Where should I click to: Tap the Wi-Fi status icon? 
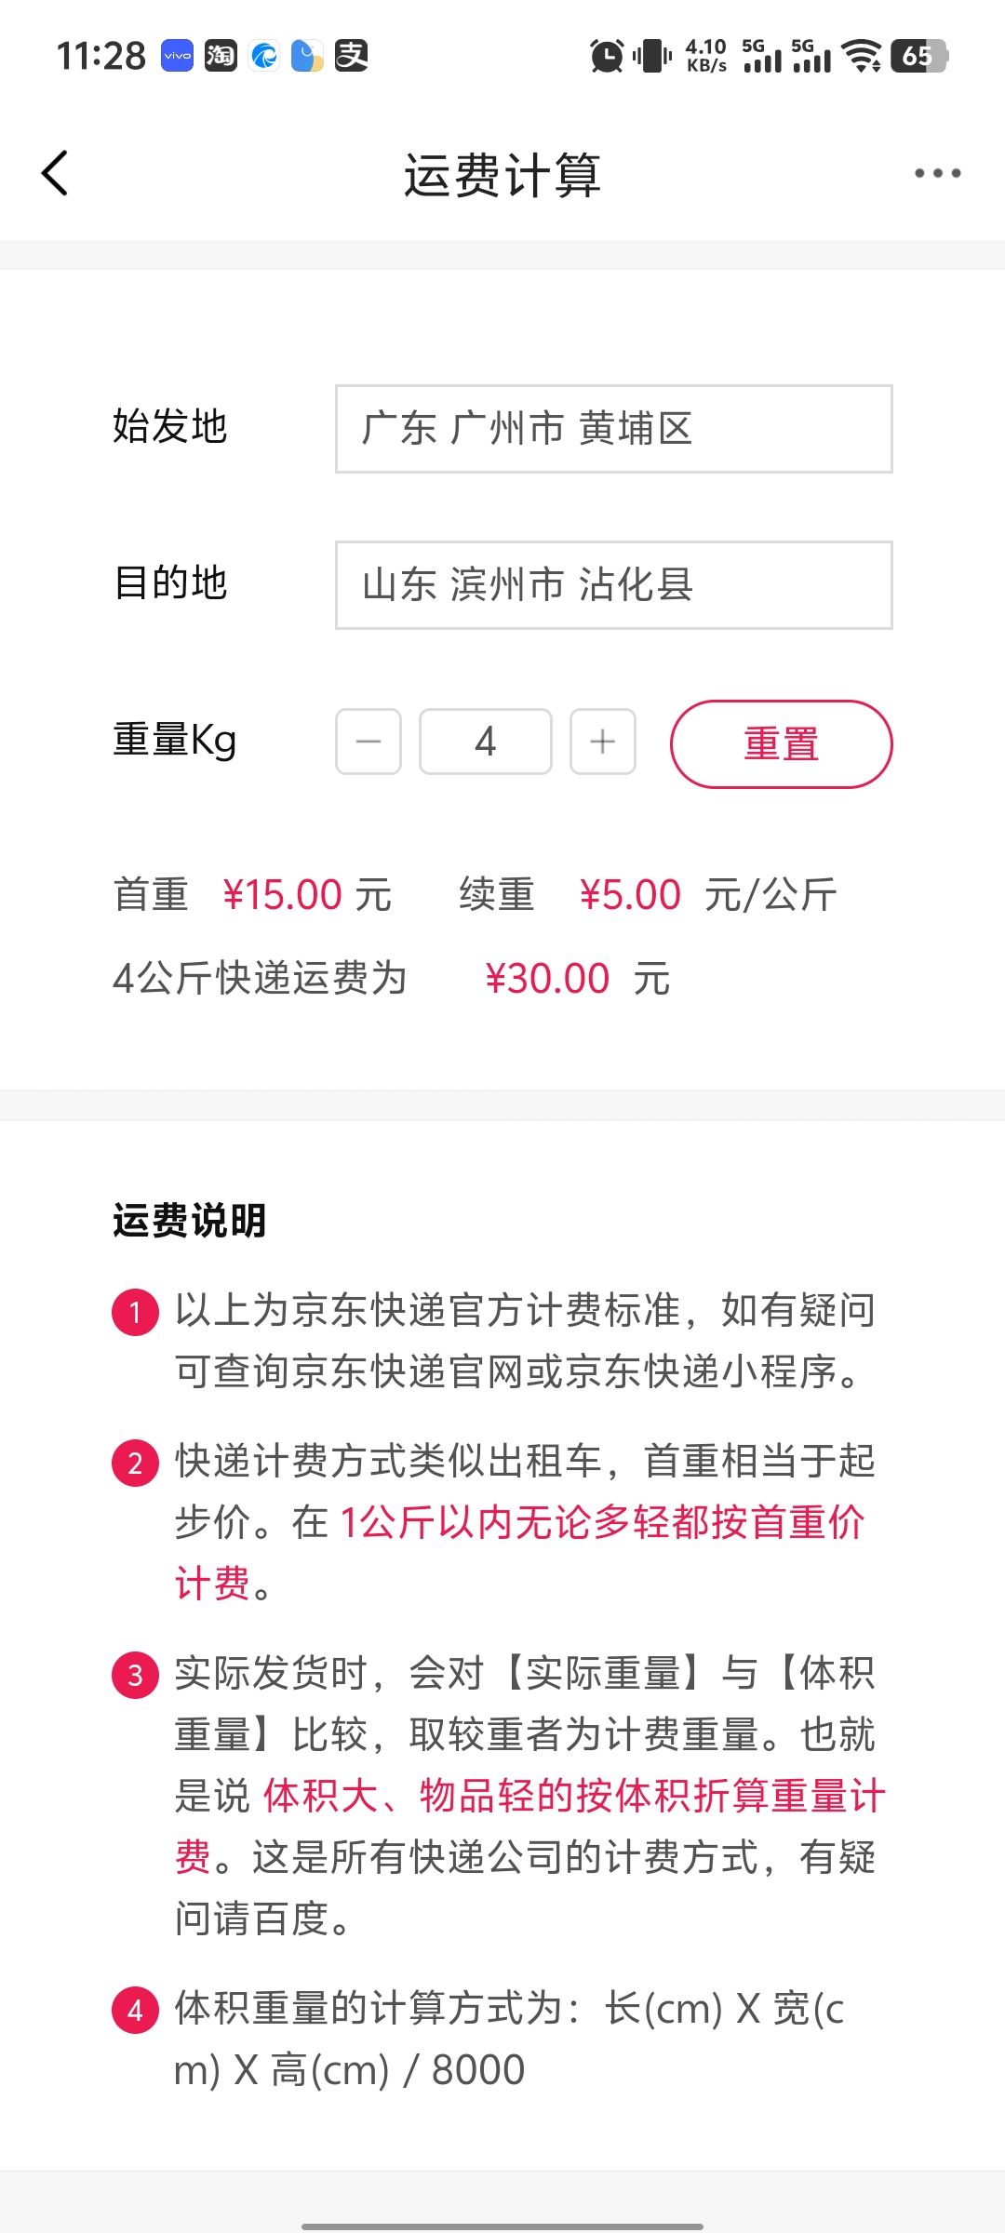(862, 56)
